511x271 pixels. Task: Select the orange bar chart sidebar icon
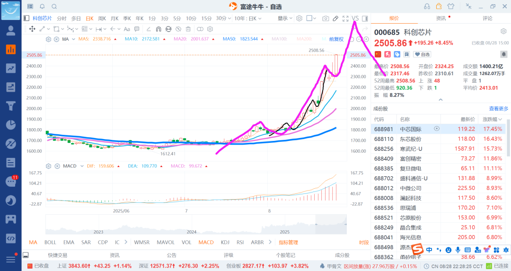(x=11, y=49)
